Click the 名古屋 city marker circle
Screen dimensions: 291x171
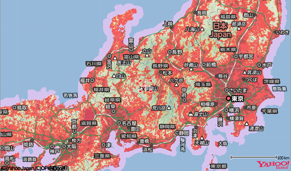tap(119, 123)
